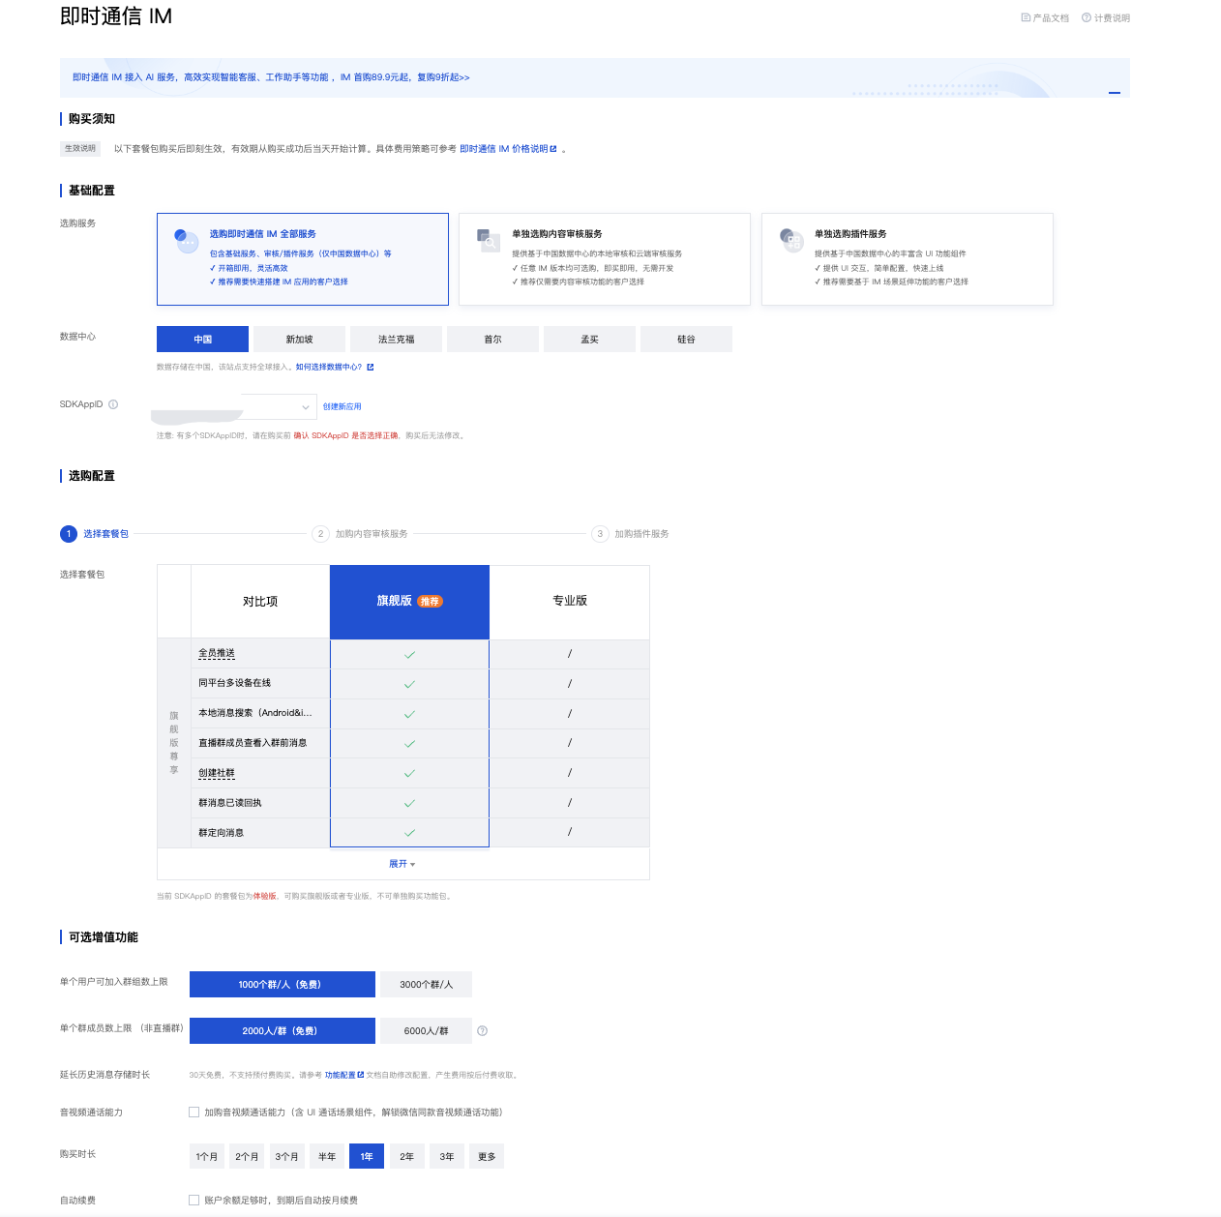Open the IM AI 服务 promo banner link
Screen dimensions: 1221x1217
[271, 77]
